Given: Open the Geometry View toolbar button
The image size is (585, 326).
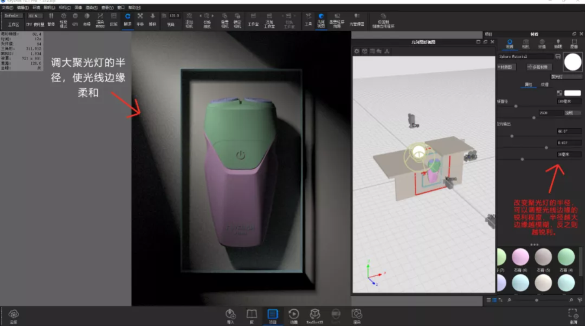Looking at the screenshot, I should (321, 20).
